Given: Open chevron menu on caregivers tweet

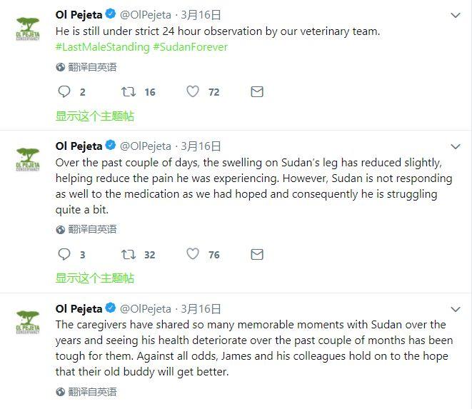Looking at the screenshot, I should pyautogui.click(x=456, y=309).
